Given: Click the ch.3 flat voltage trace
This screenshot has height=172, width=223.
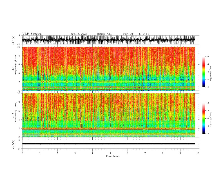Looking at the screenshot, I should click(x=108, y=144).
